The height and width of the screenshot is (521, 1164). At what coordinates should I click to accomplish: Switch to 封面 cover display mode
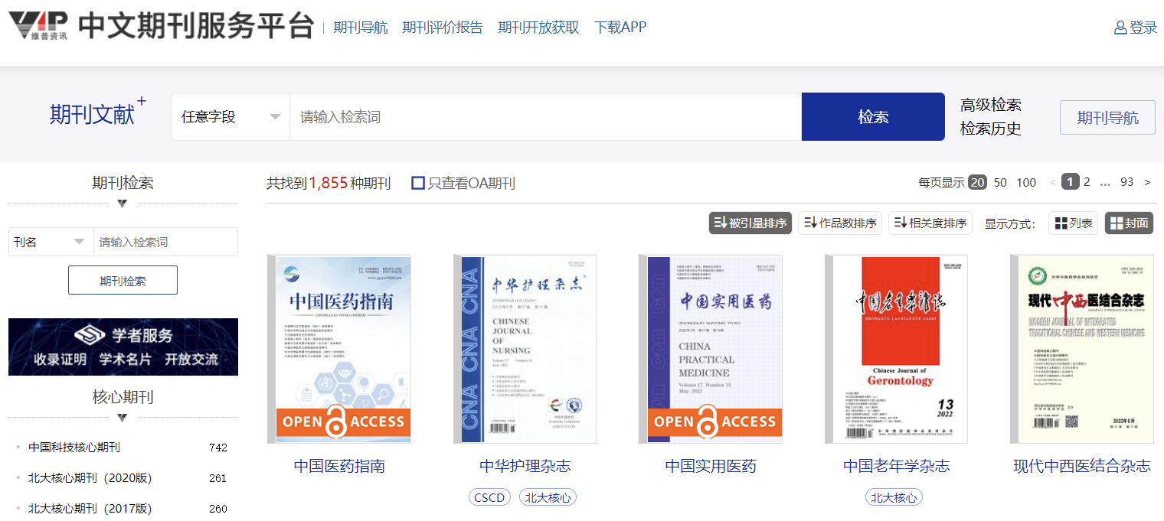pos(1129,223)
